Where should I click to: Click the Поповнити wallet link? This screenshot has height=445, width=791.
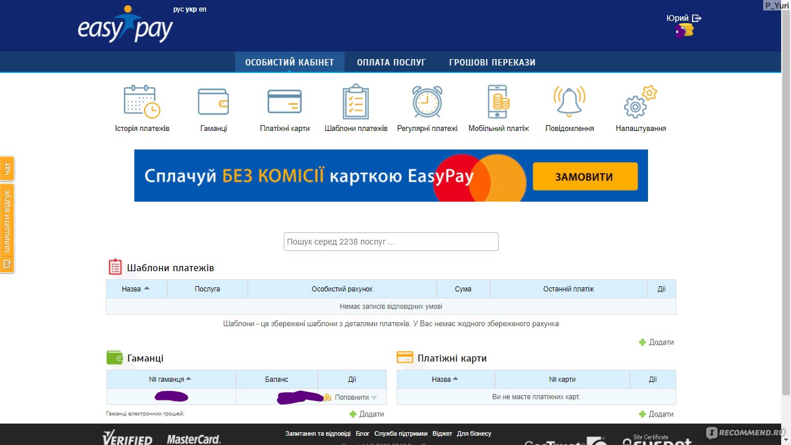(351, 397)
